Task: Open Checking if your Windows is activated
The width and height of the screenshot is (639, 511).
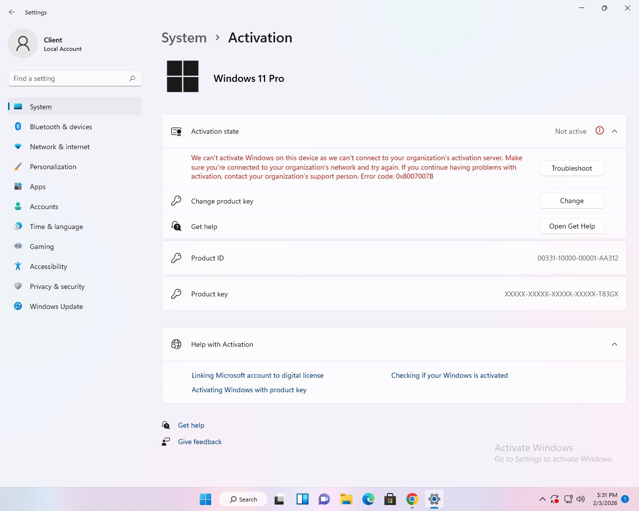Action: [449, 375]
